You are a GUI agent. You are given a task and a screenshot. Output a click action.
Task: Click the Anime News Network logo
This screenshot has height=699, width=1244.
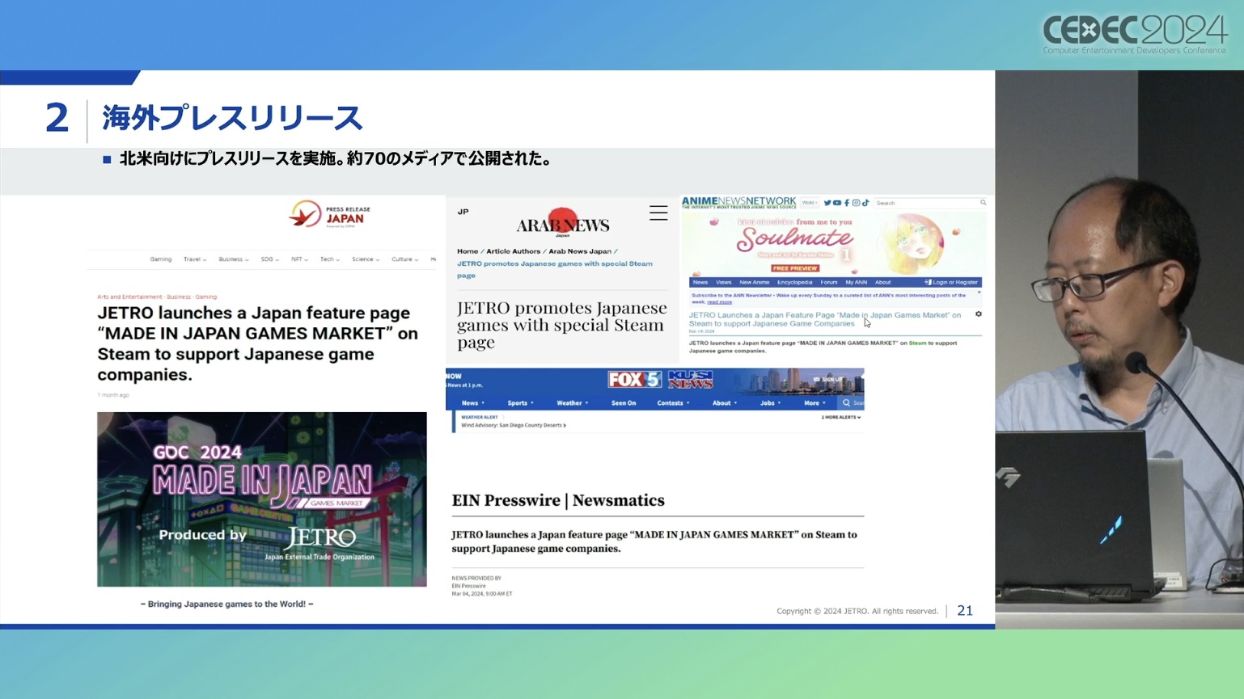tap(738, 202)
